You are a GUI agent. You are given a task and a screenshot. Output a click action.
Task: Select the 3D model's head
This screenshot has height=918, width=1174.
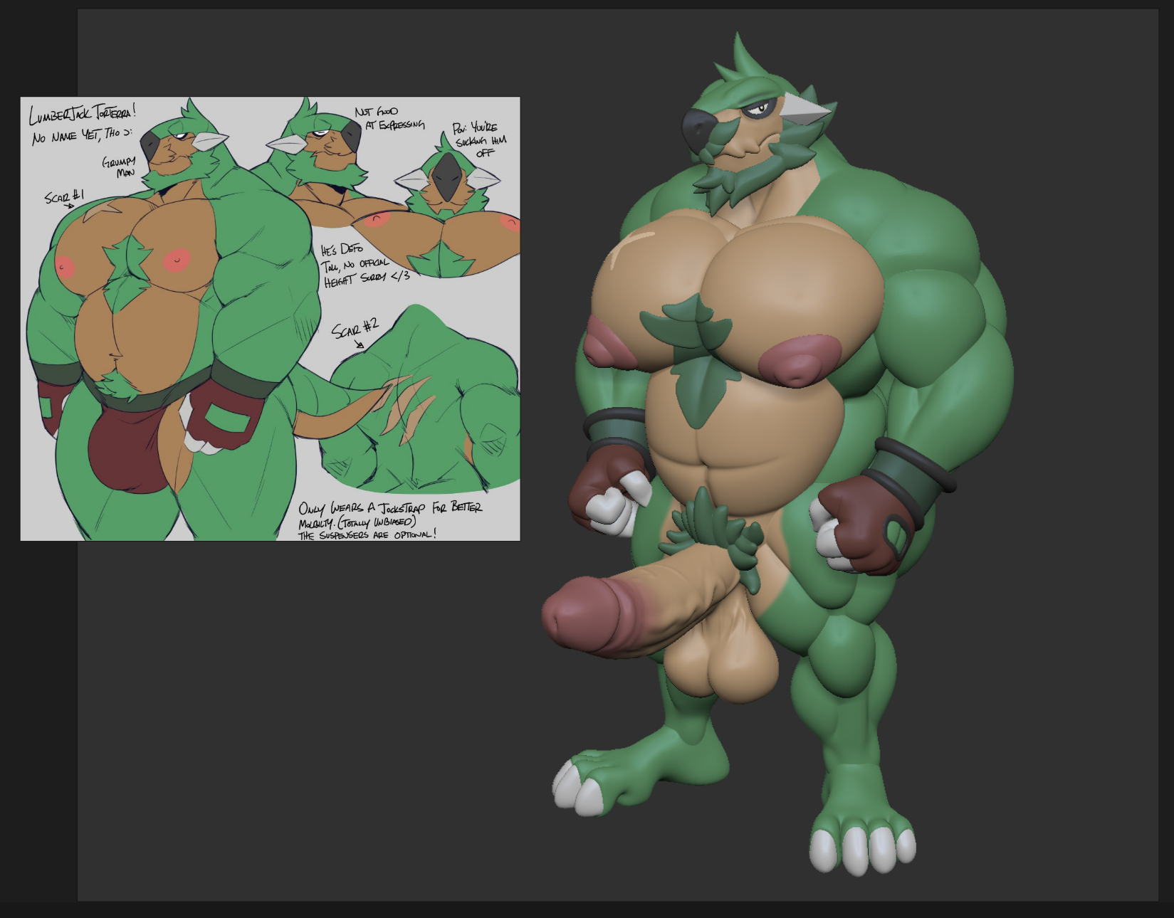(755, 128)
